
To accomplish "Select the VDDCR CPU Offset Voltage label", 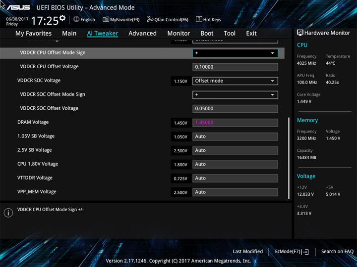I will pyautogui.click(x=49, y=67).
